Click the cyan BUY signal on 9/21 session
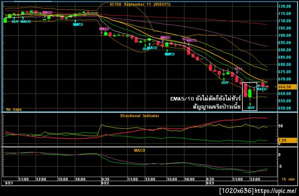The height and width of the screenshot is (196, 299). pyautogui.click(x=15, y=21)
